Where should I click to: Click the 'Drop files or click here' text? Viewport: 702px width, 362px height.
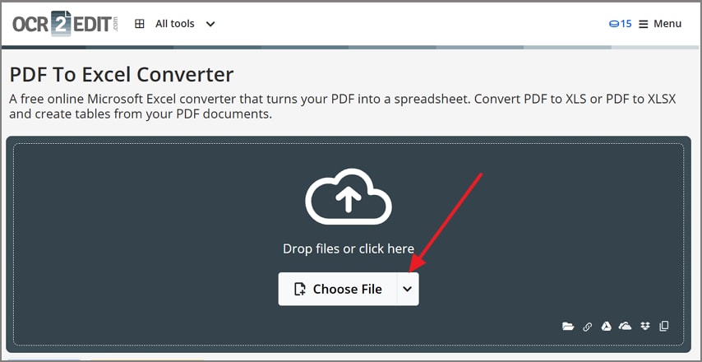349,248
